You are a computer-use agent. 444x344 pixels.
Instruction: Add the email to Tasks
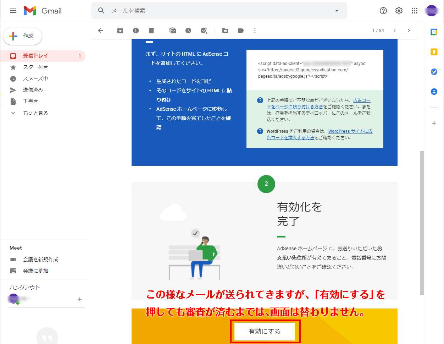pyautogui.click(x=204, y=31)
